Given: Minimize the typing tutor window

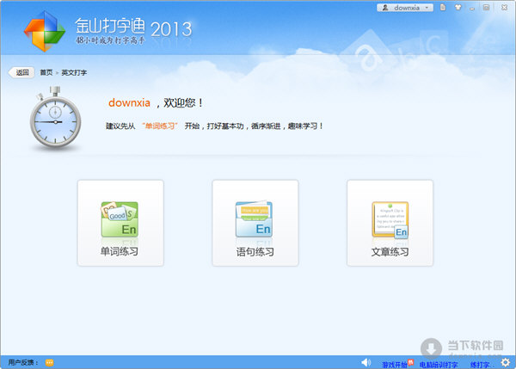Looking at the screenshot, I should point(472,8).
